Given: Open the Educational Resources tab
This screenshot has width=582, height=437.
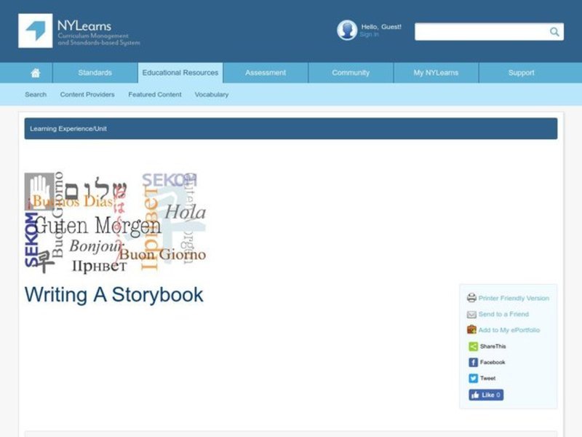Looking at the screenshot, I should click(x=180, y=73).
